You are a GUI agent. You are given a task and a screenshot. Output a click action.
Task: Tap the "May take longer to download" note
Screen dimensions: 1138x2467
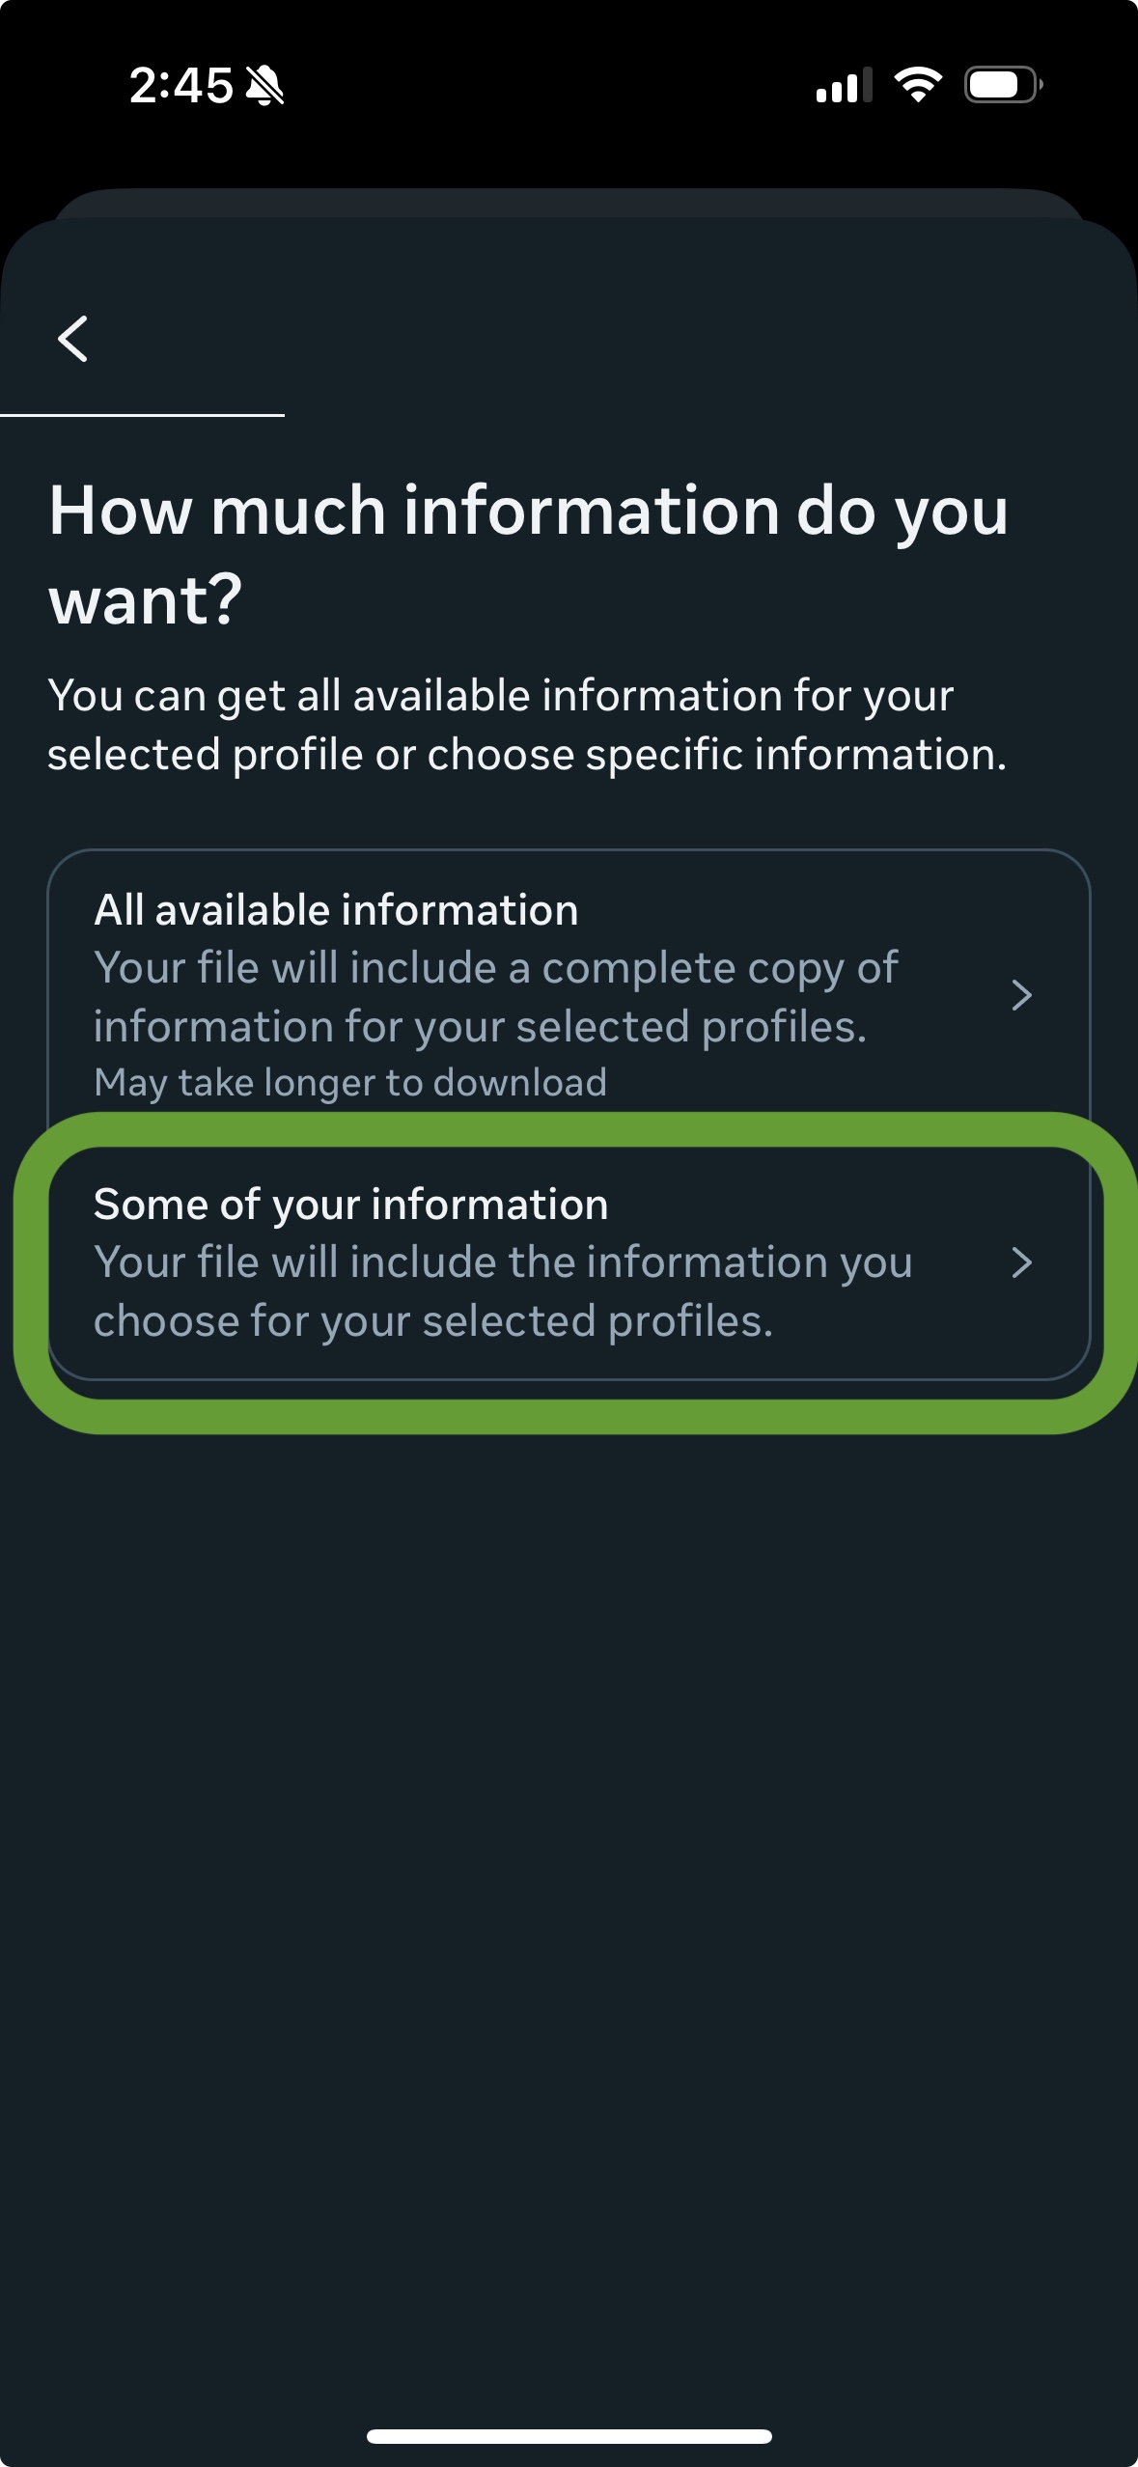point(350,1083)
